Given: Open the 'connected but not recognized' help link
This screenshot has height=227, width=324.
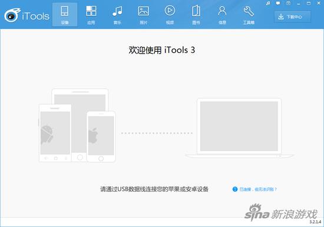Looking at the screenshot, I should point(258,189).
